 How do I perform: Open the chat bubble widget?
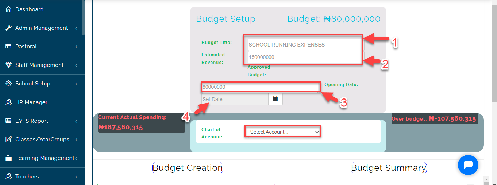point(468,165)
